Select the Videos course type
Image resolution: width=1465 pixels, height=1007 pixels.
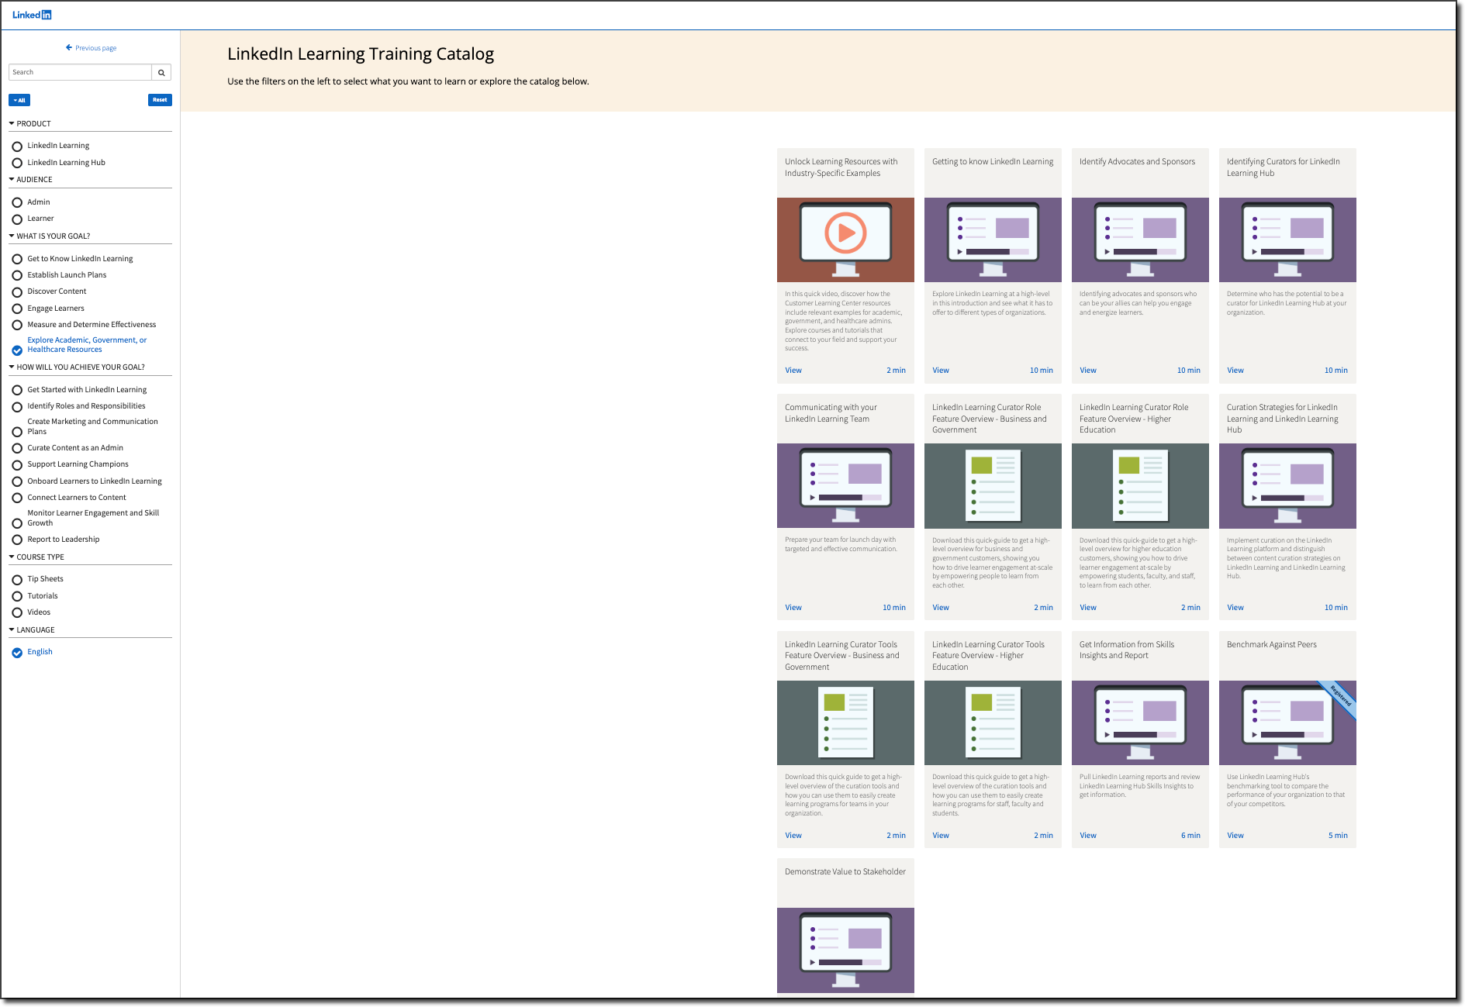17,612
